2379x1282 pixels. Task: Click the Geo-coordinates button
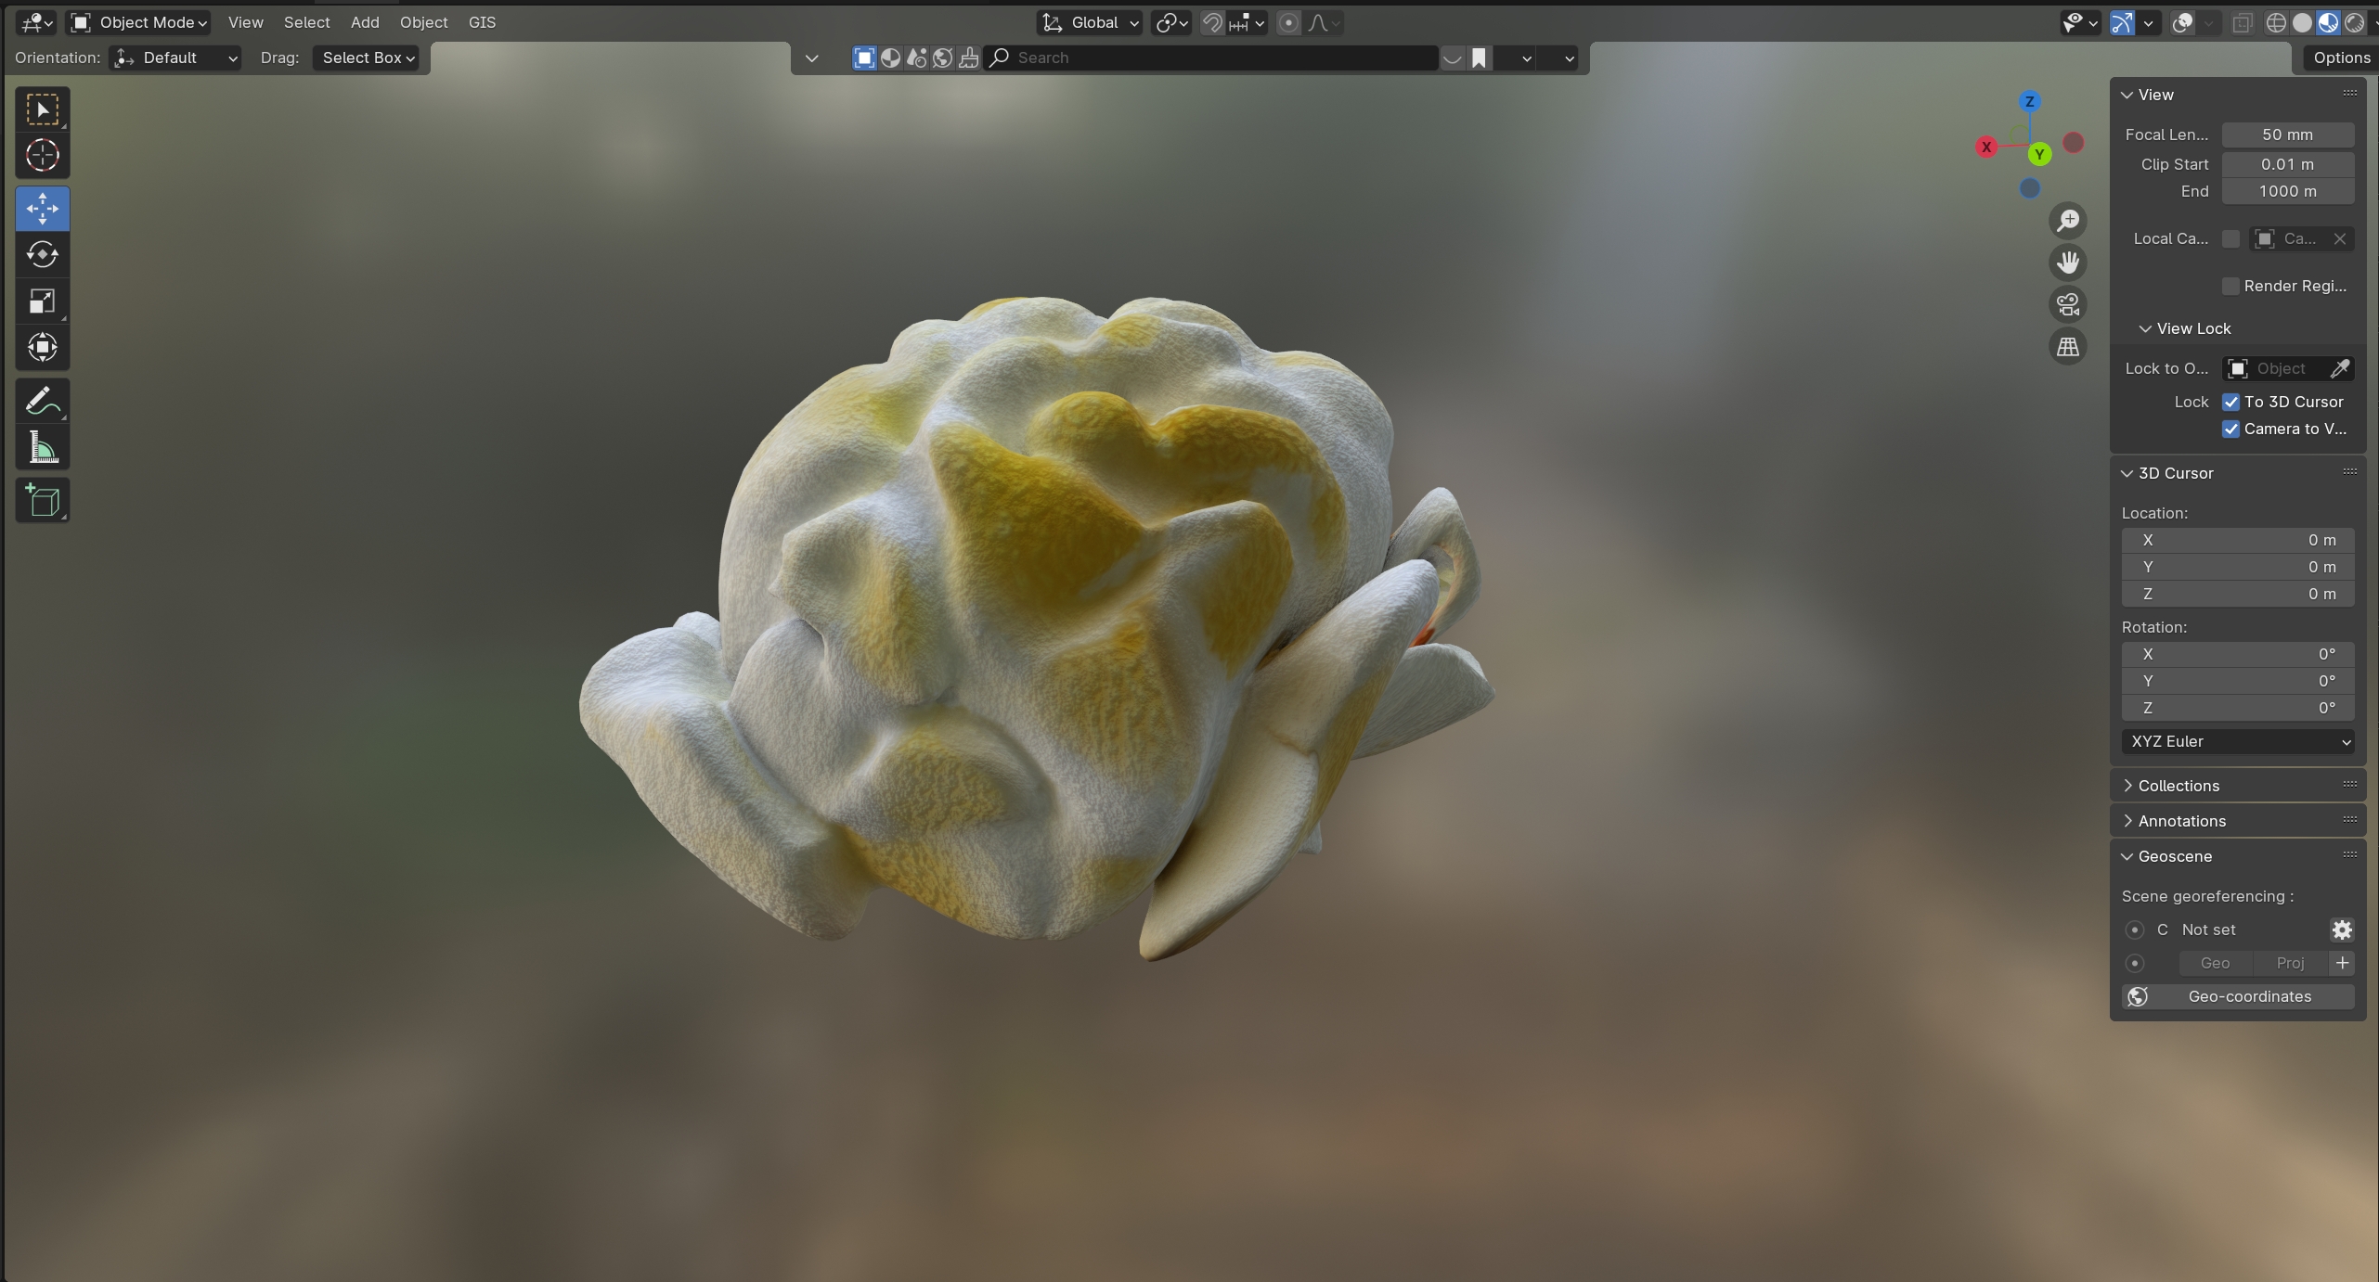tap(2248, 996)
